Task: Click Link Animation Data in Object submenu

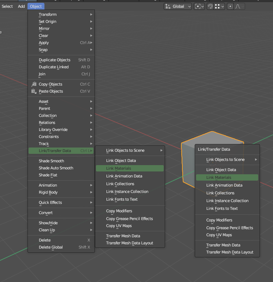Action: (130, 176)
